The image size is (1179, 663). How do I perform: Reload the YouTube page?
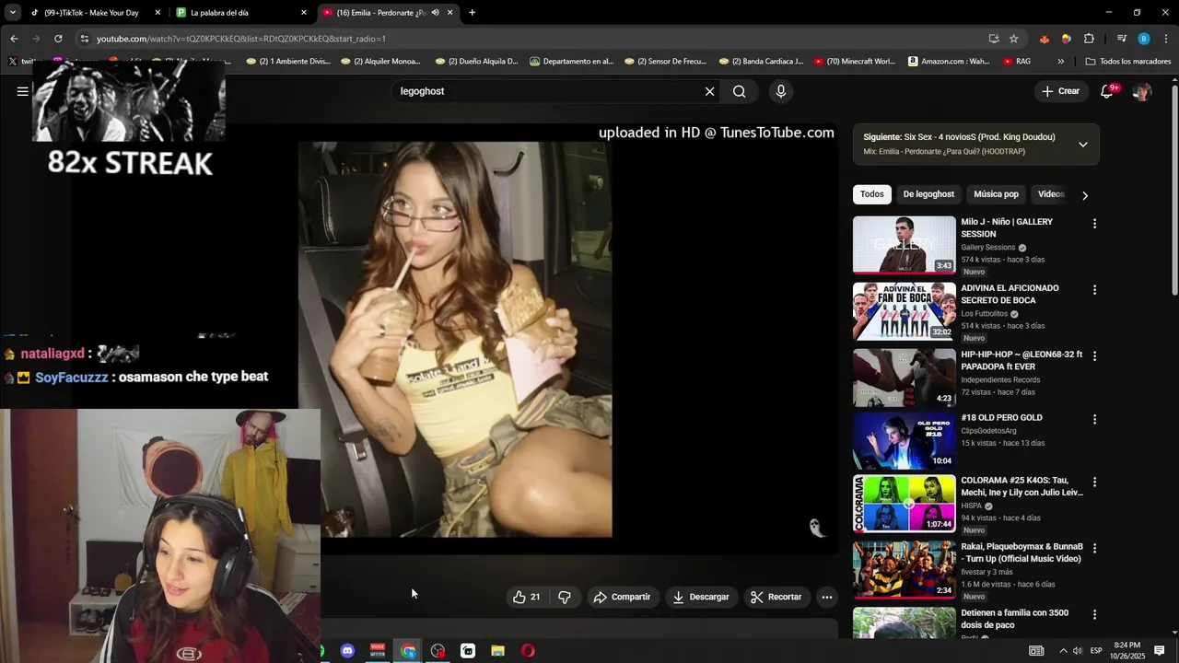[x=58, y=39]
